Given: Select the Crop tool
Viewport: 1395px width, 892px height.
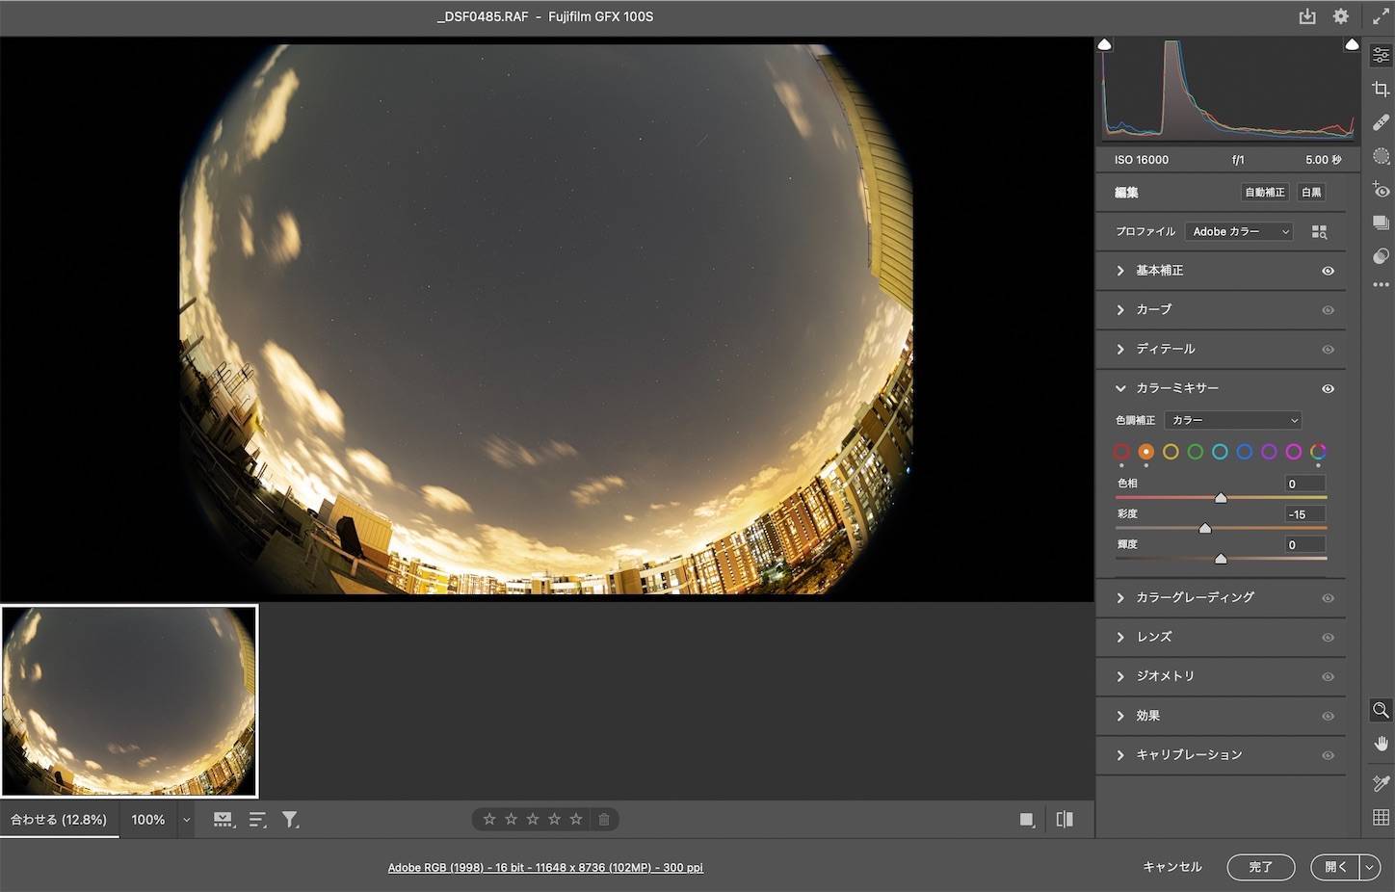Looking at the screenshot, I should pyautogui.click(x=1381, y=90).
